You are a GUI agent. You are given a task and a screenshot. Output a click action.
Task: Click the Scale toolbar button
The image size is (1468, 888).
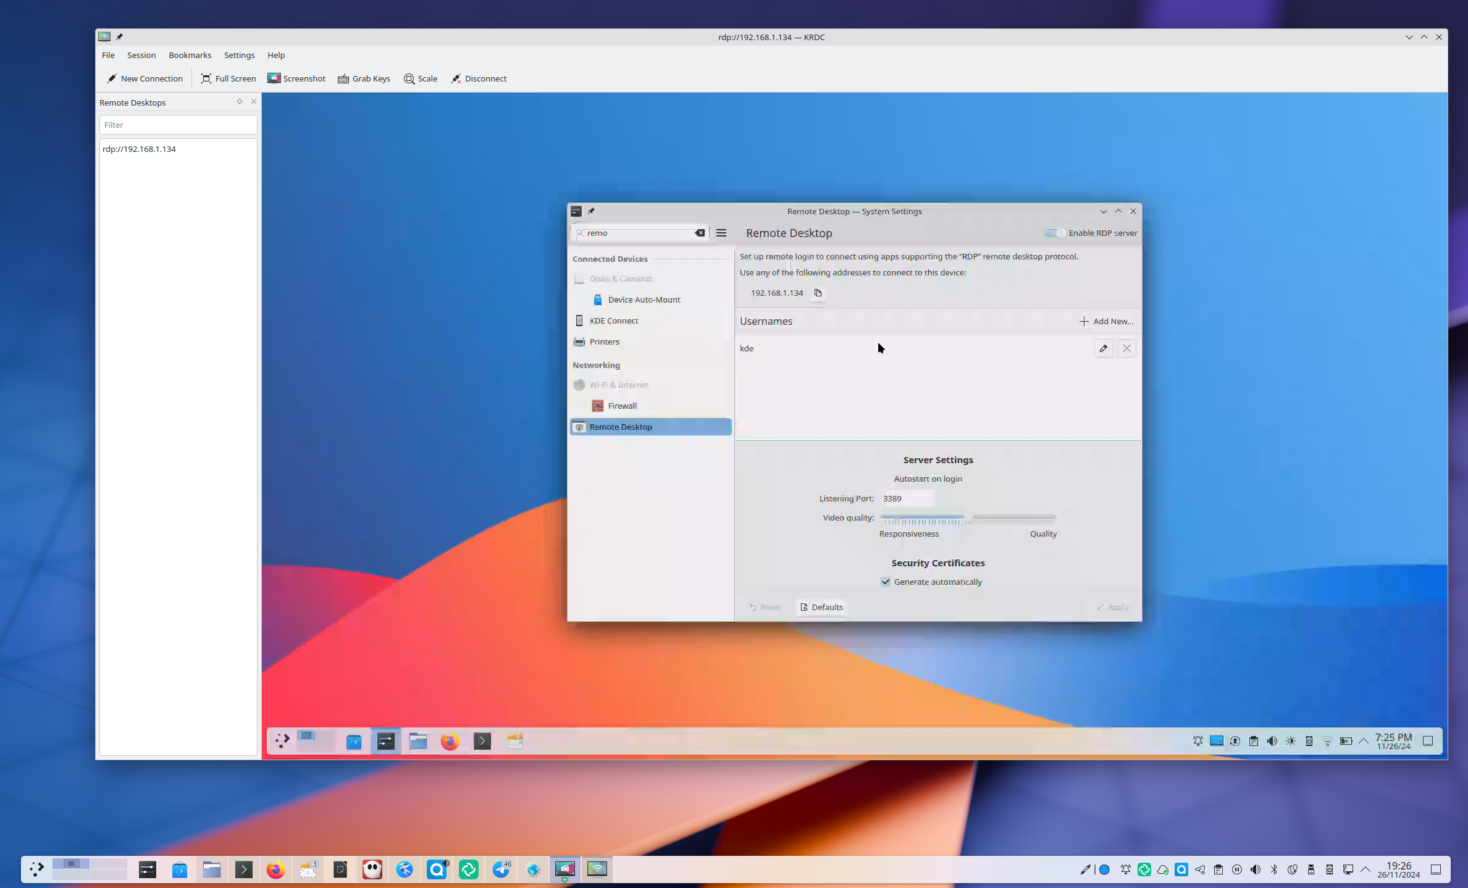pos(420,78)
